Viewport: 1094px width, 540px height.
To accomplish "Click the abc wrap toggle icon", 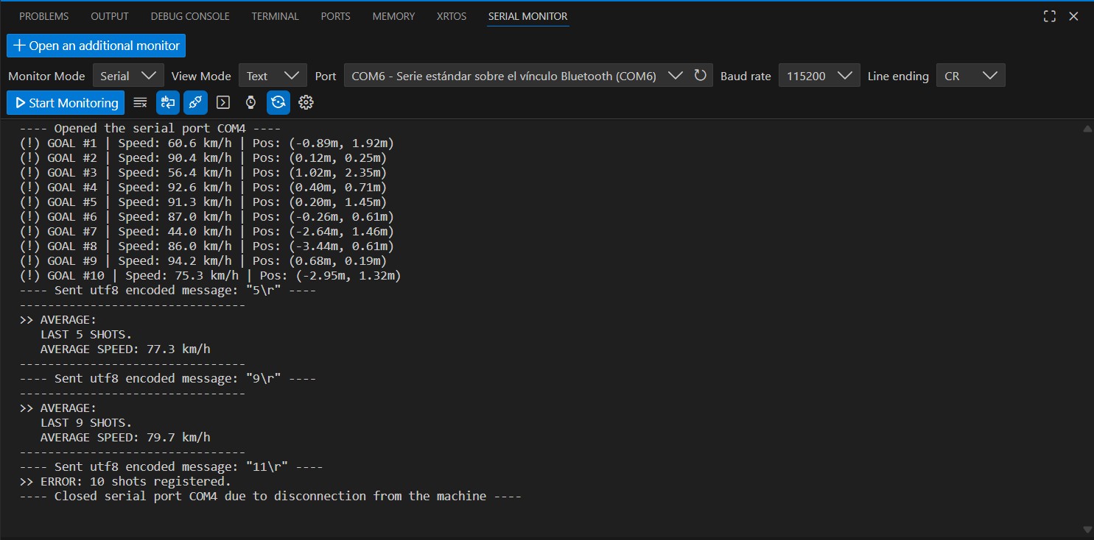I will pos(168,103).
